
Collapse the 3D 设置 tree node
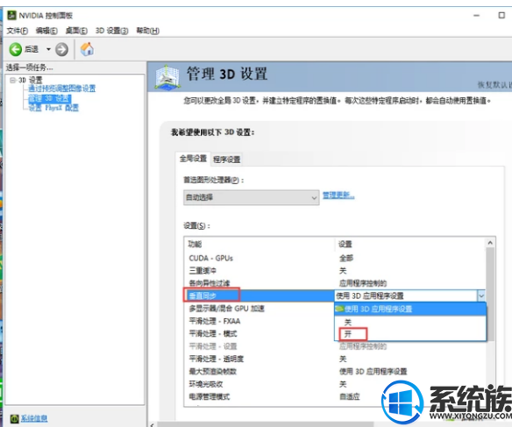(12, 80)
